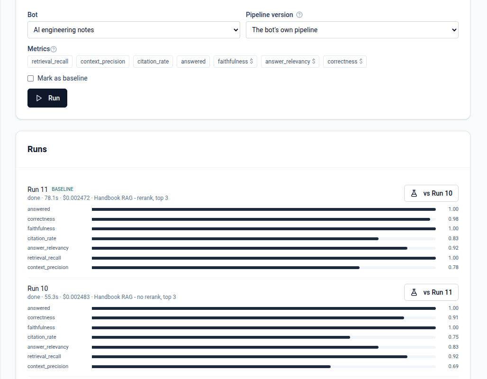Click the Run 10 title
This screenshot has height=379, width=487.
(37, 289)
